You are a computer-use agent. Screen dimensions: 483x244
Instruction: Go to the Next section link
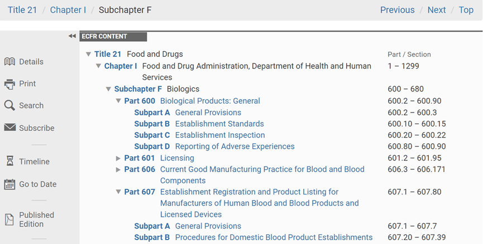coord(437,10)
